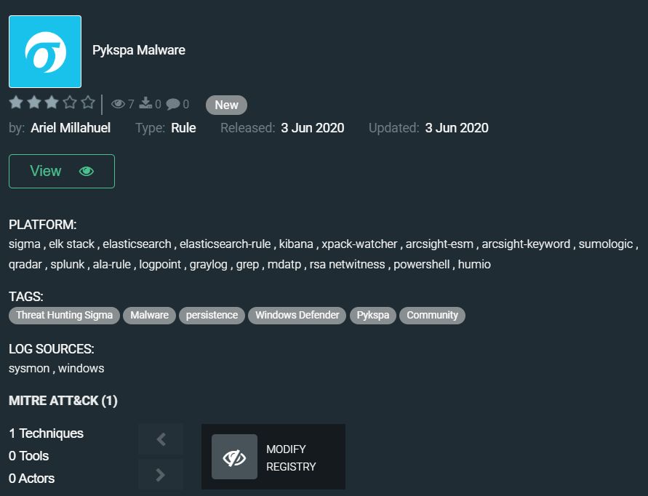Go to previous MITRE technique arrow
The width and height of the screenshot is (648, 496).
(161, 439)
